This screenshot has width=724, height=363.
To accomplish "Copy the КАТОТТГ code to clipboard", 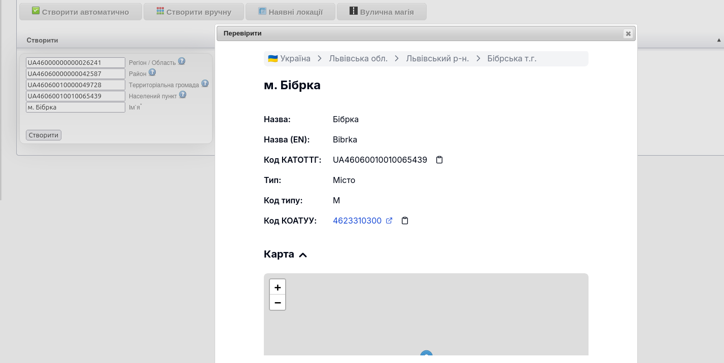I will pos(439,160).
